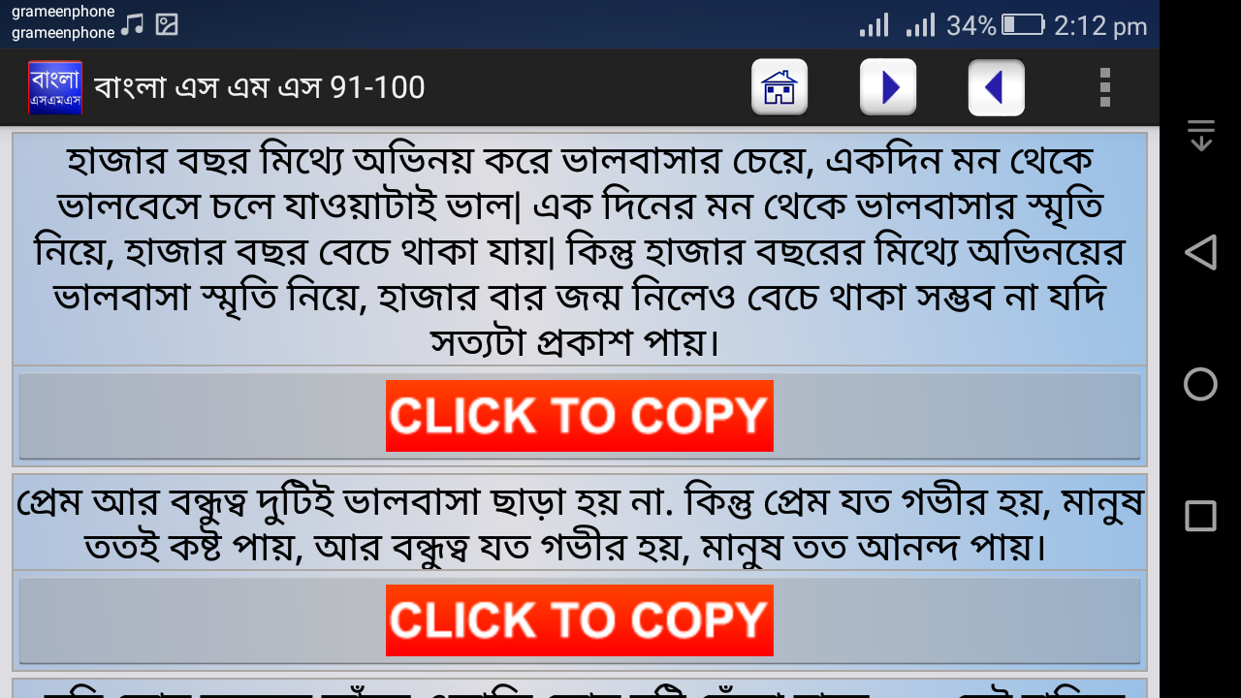The height and width of the screenshot is (698, 1241).
Task: Tap the partially visible third SMS message
Action: (580, 688)
